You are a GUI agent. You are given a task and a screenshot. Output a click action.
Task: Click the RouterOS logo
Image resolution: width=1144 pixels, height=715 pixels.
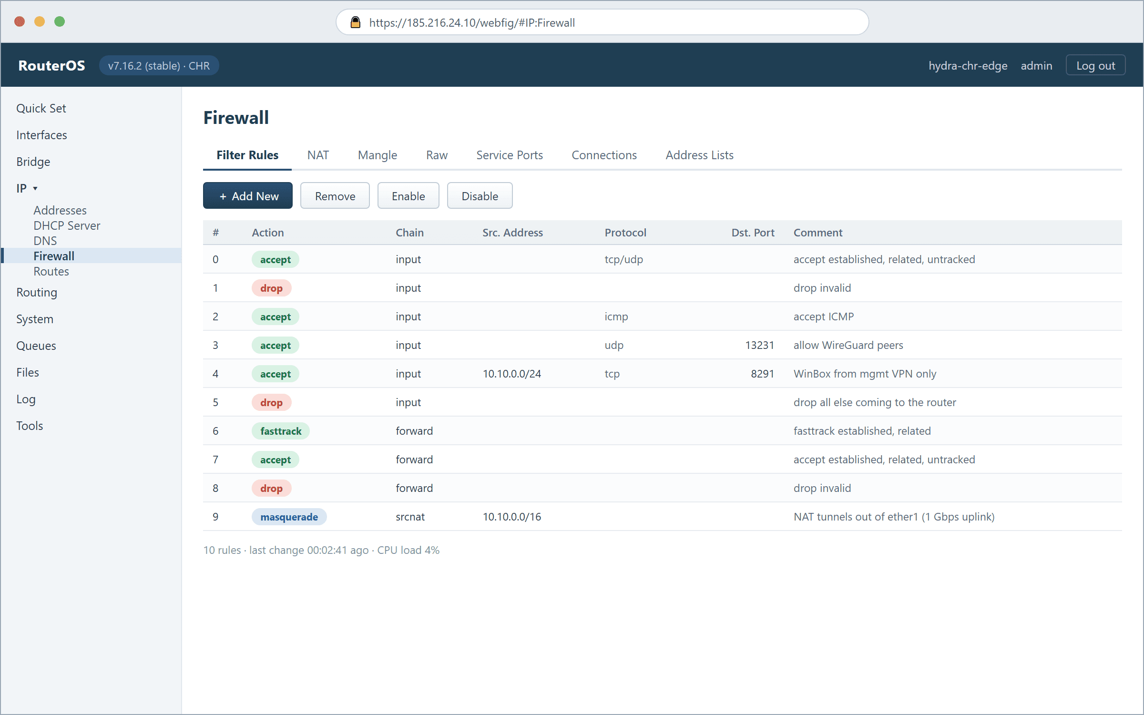51,65
